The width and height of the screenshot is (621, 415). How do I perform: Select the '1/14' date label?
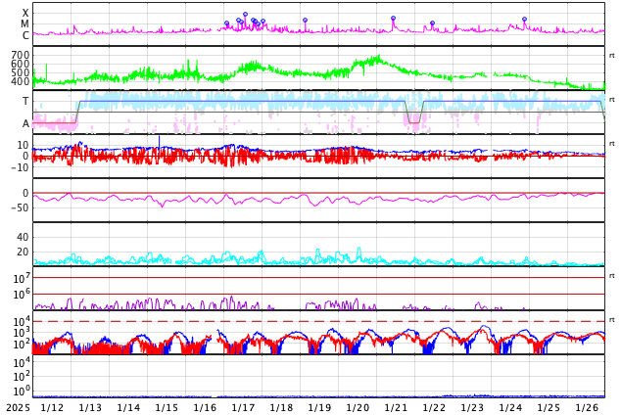click(x=128, y=408)
